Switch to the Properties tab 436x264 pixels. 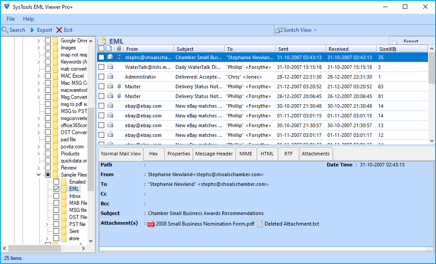[x=179, y=154]
